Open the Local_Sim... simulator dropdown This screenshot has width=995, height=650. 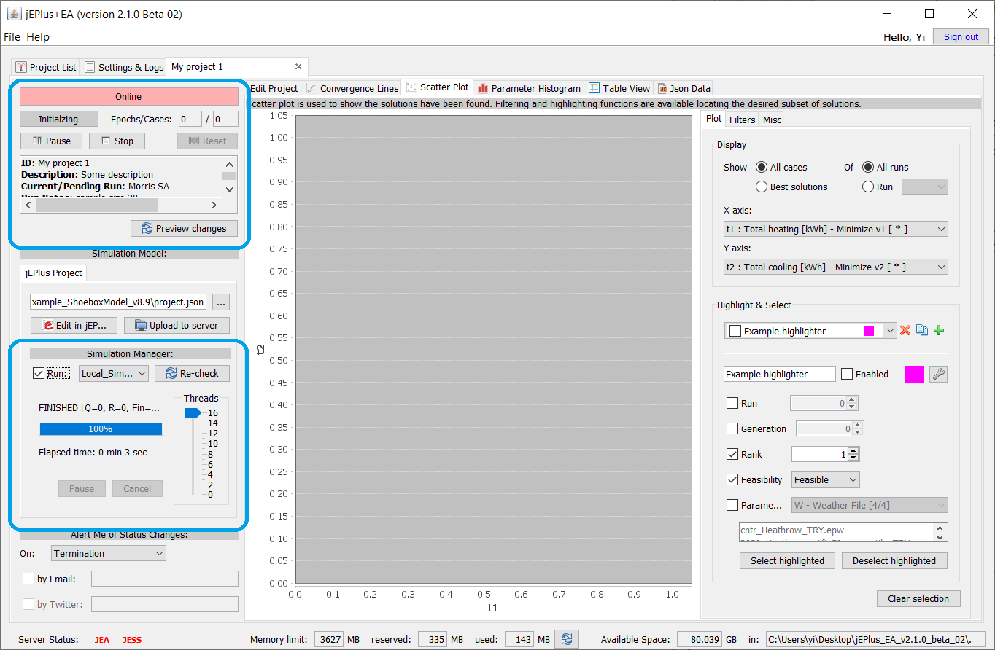point(113,373)
